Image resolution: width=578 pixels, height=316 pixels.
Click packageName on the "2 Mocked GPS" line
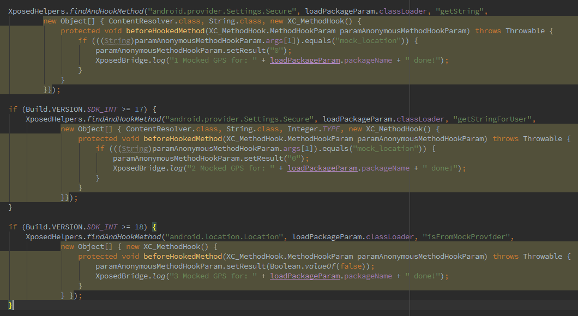[385, 168]
